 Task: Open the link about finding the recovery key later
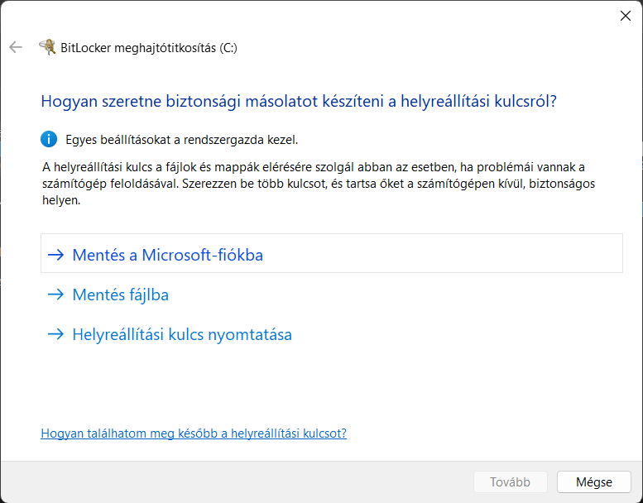point(194,434)
